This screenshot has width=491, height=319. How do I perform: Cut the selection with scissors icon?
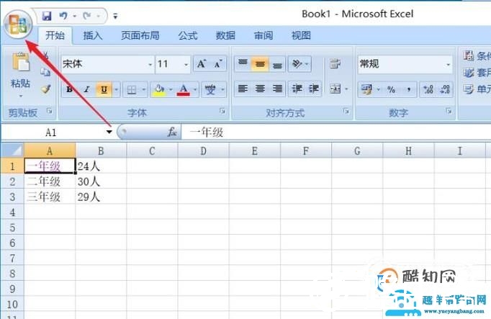(46, 55)
